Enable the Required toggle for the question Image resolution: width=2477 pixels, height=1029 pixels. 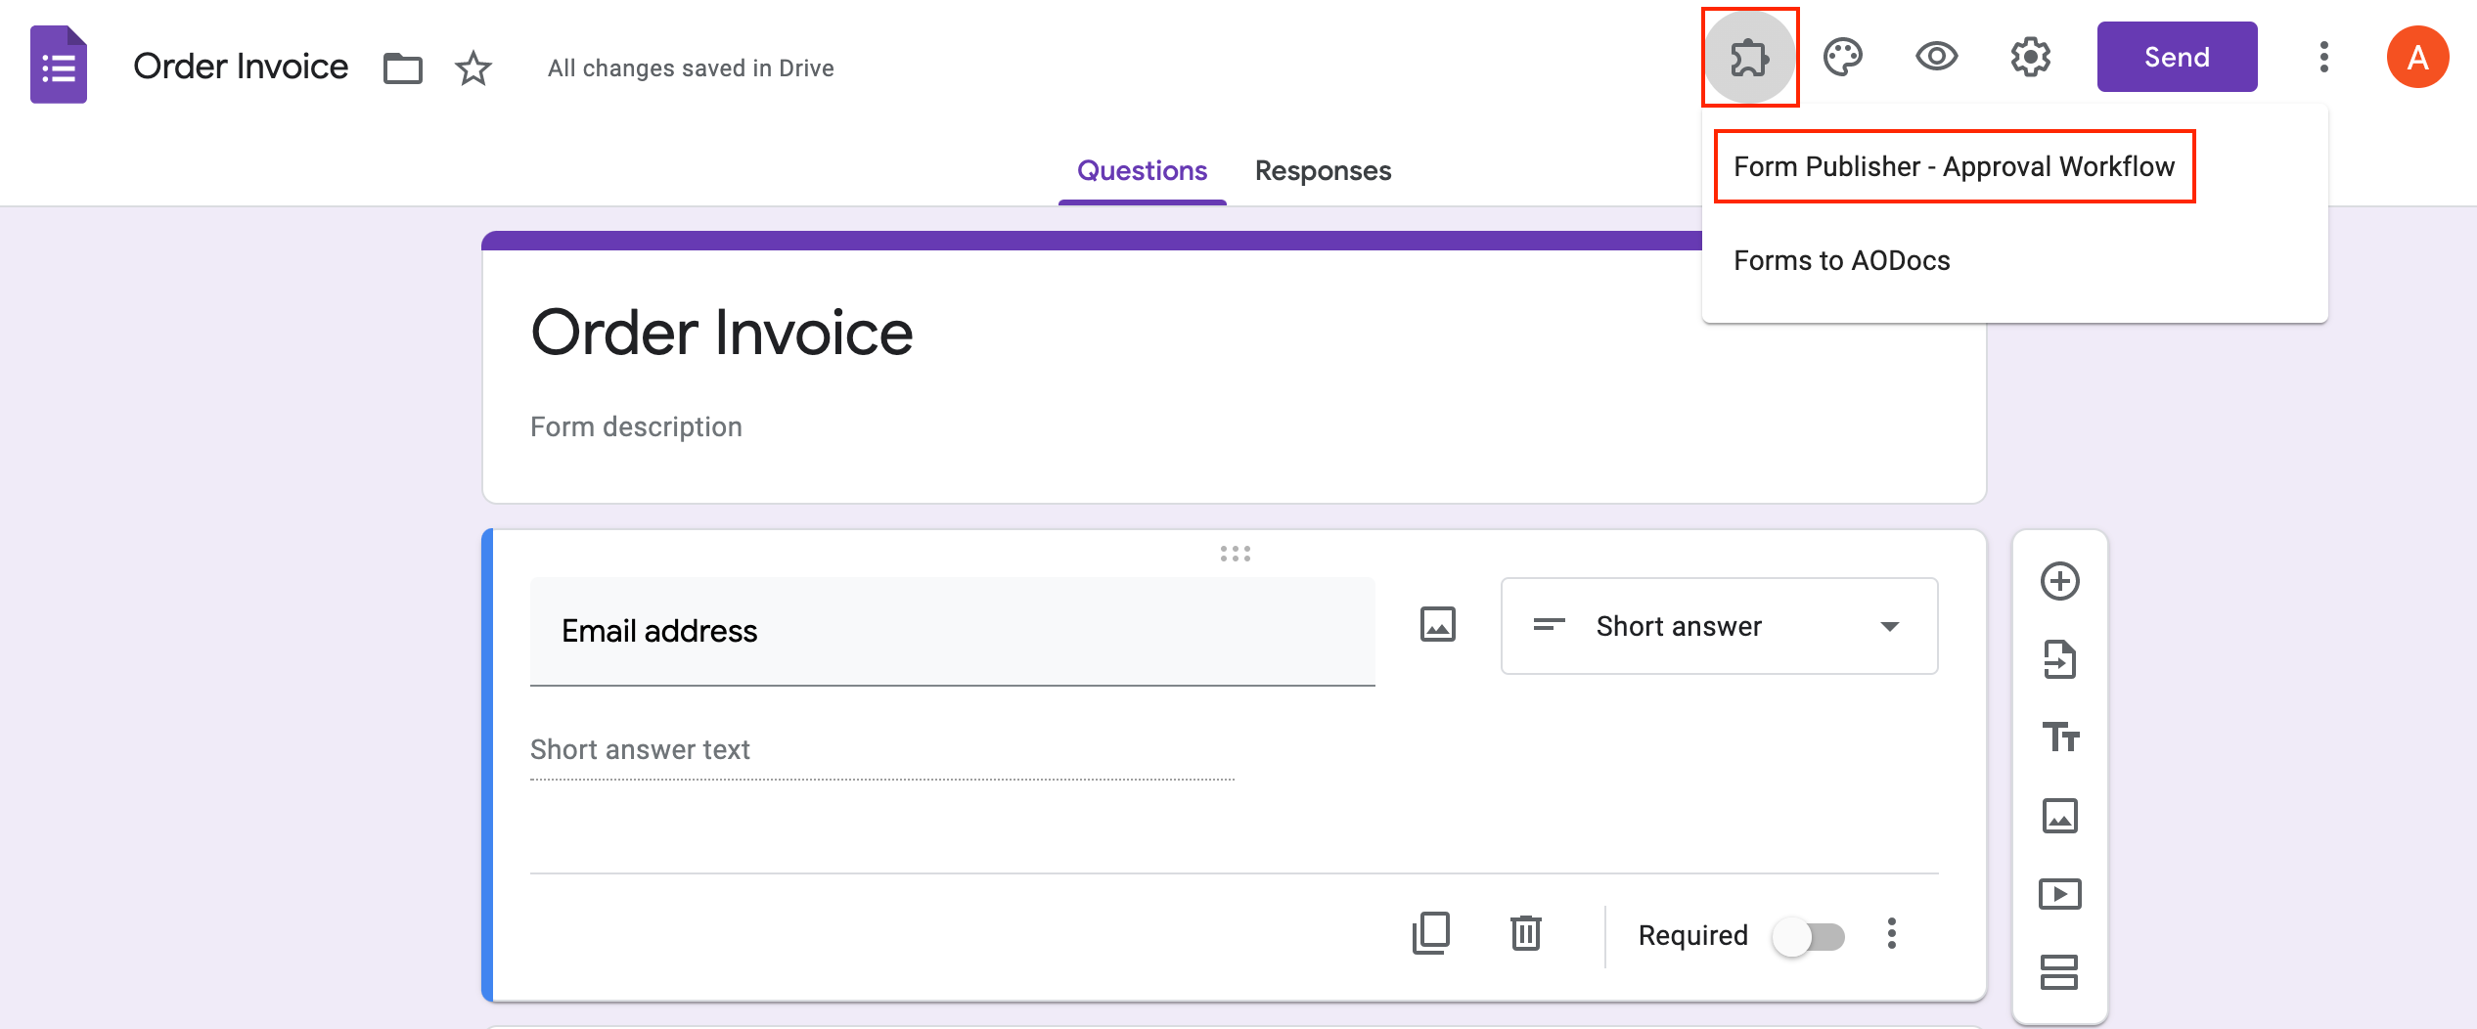(1808, 935)
